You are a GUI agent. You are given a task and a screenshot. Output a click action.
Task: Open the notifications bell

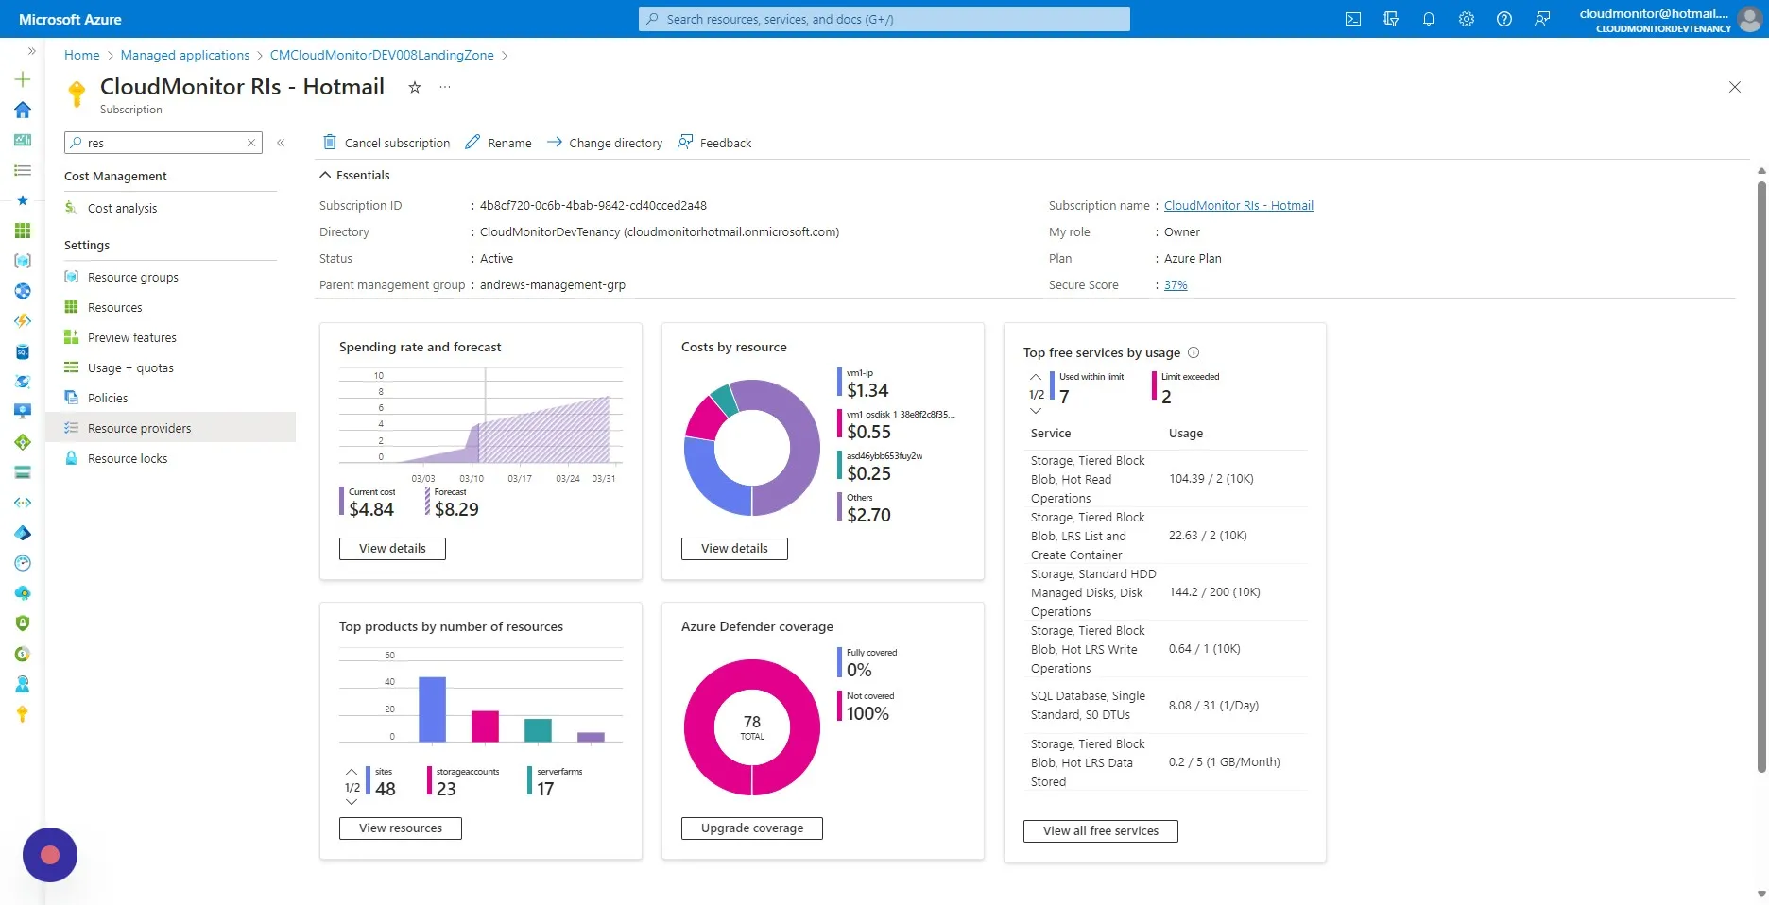(x=1429, y=19)
